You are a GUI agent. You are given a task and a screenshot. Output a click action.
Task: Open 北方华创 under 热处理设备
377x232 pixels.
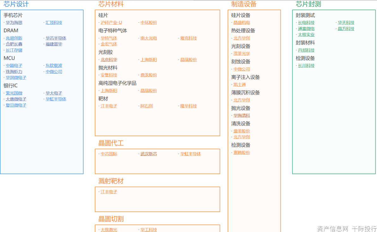pyautogui.click(x=242, y=38)
